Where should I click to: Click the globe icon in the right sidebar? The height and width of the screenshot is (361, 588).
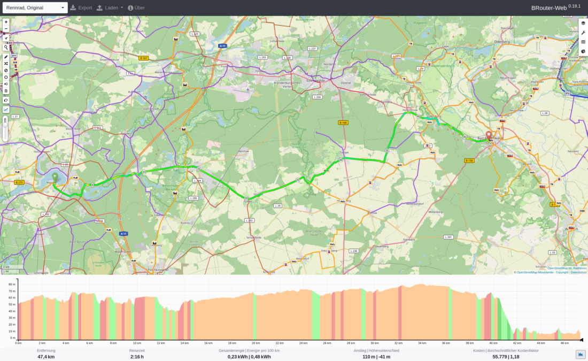[x=582, y=51]
